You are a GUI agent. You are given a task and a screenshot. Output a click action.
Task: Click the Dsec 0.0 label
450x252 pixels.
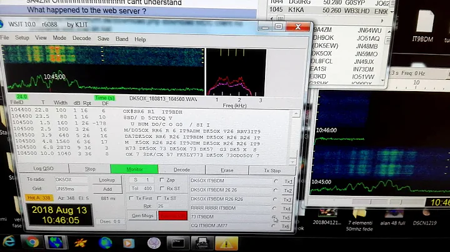pyautogui.click(x=110, y=221)
